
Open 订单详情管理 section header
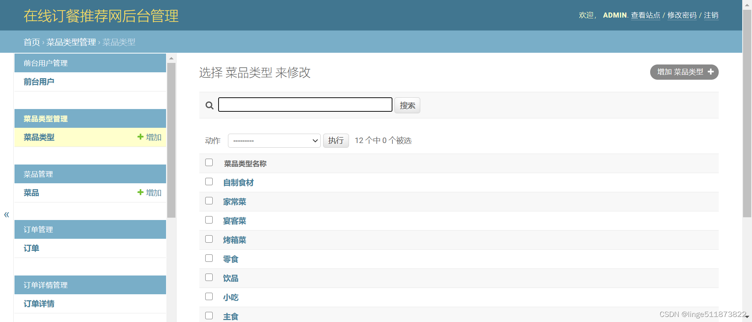pyautogui.click(x=45, y=285)
